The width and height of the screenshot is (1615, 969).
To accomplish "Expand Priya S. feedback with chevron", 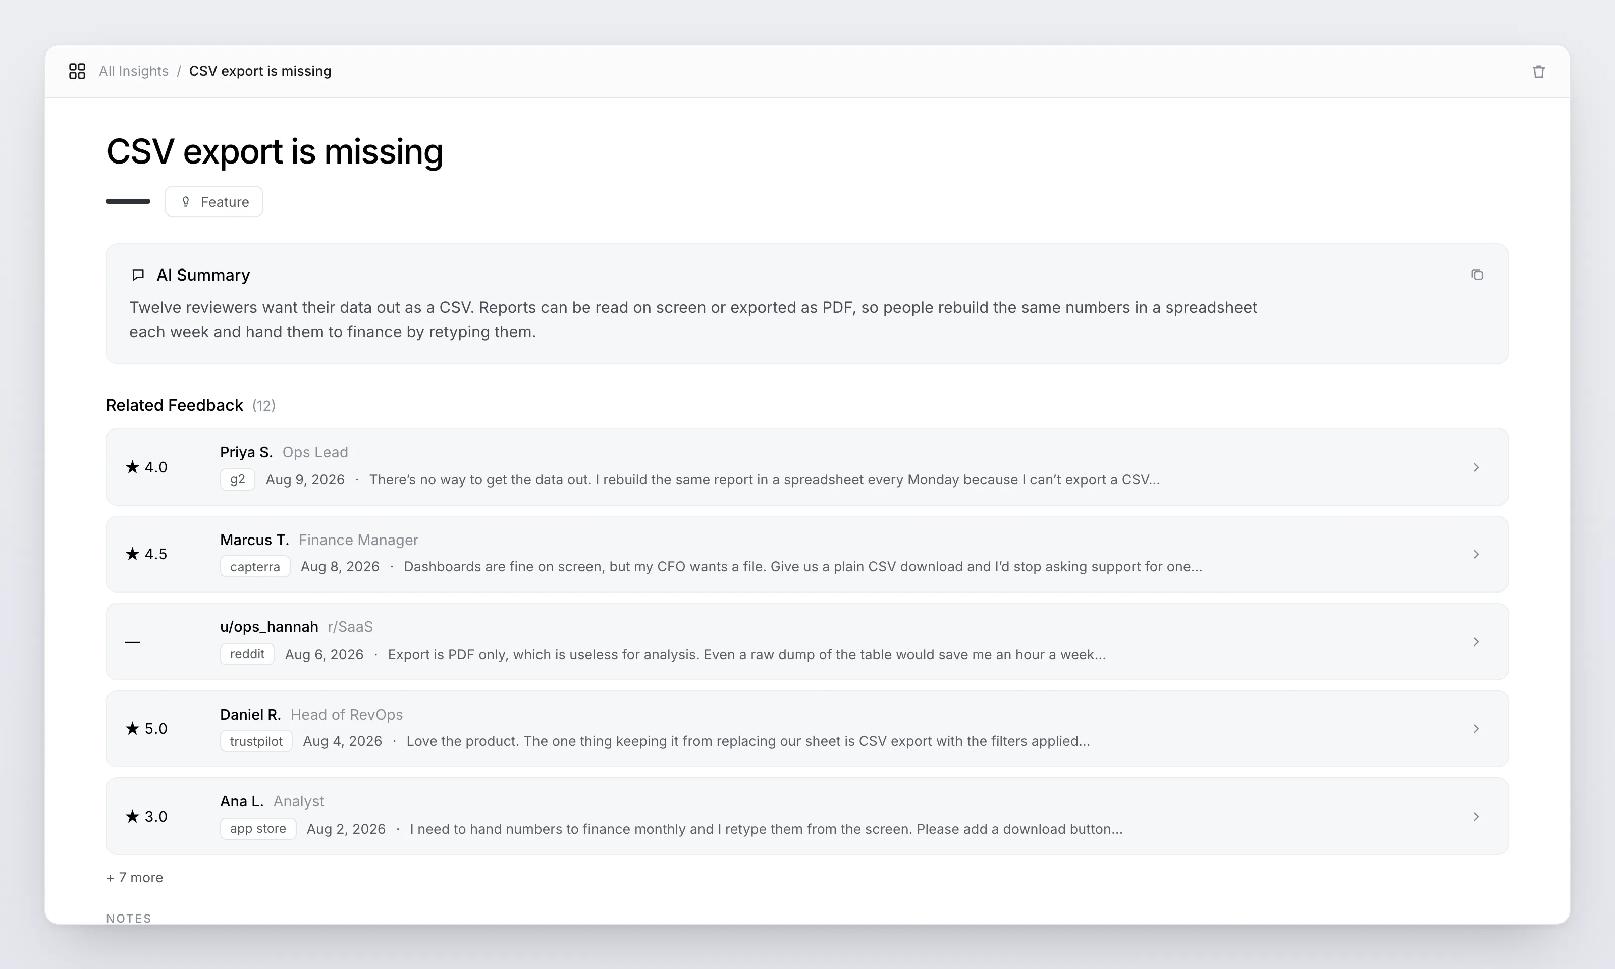I will pos(1476,467).
